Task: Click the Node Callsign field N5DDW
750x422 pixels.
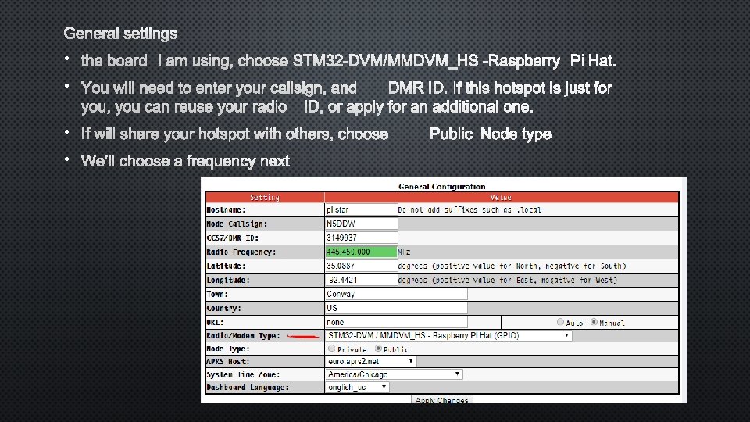Action: 361,224
